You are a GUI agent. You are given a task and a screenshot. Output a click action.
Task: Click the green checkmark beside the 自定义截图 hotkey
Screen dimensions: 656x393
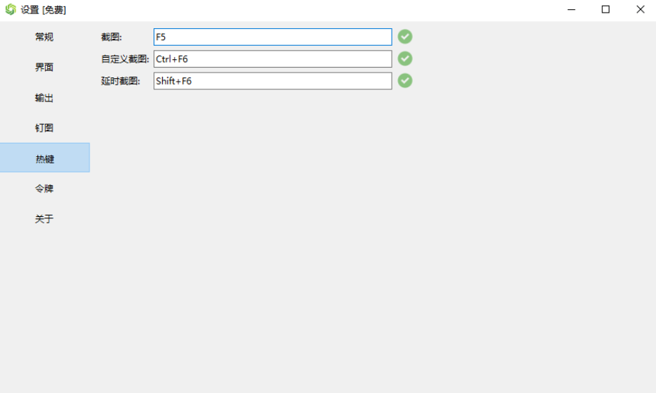click(404, 58)
